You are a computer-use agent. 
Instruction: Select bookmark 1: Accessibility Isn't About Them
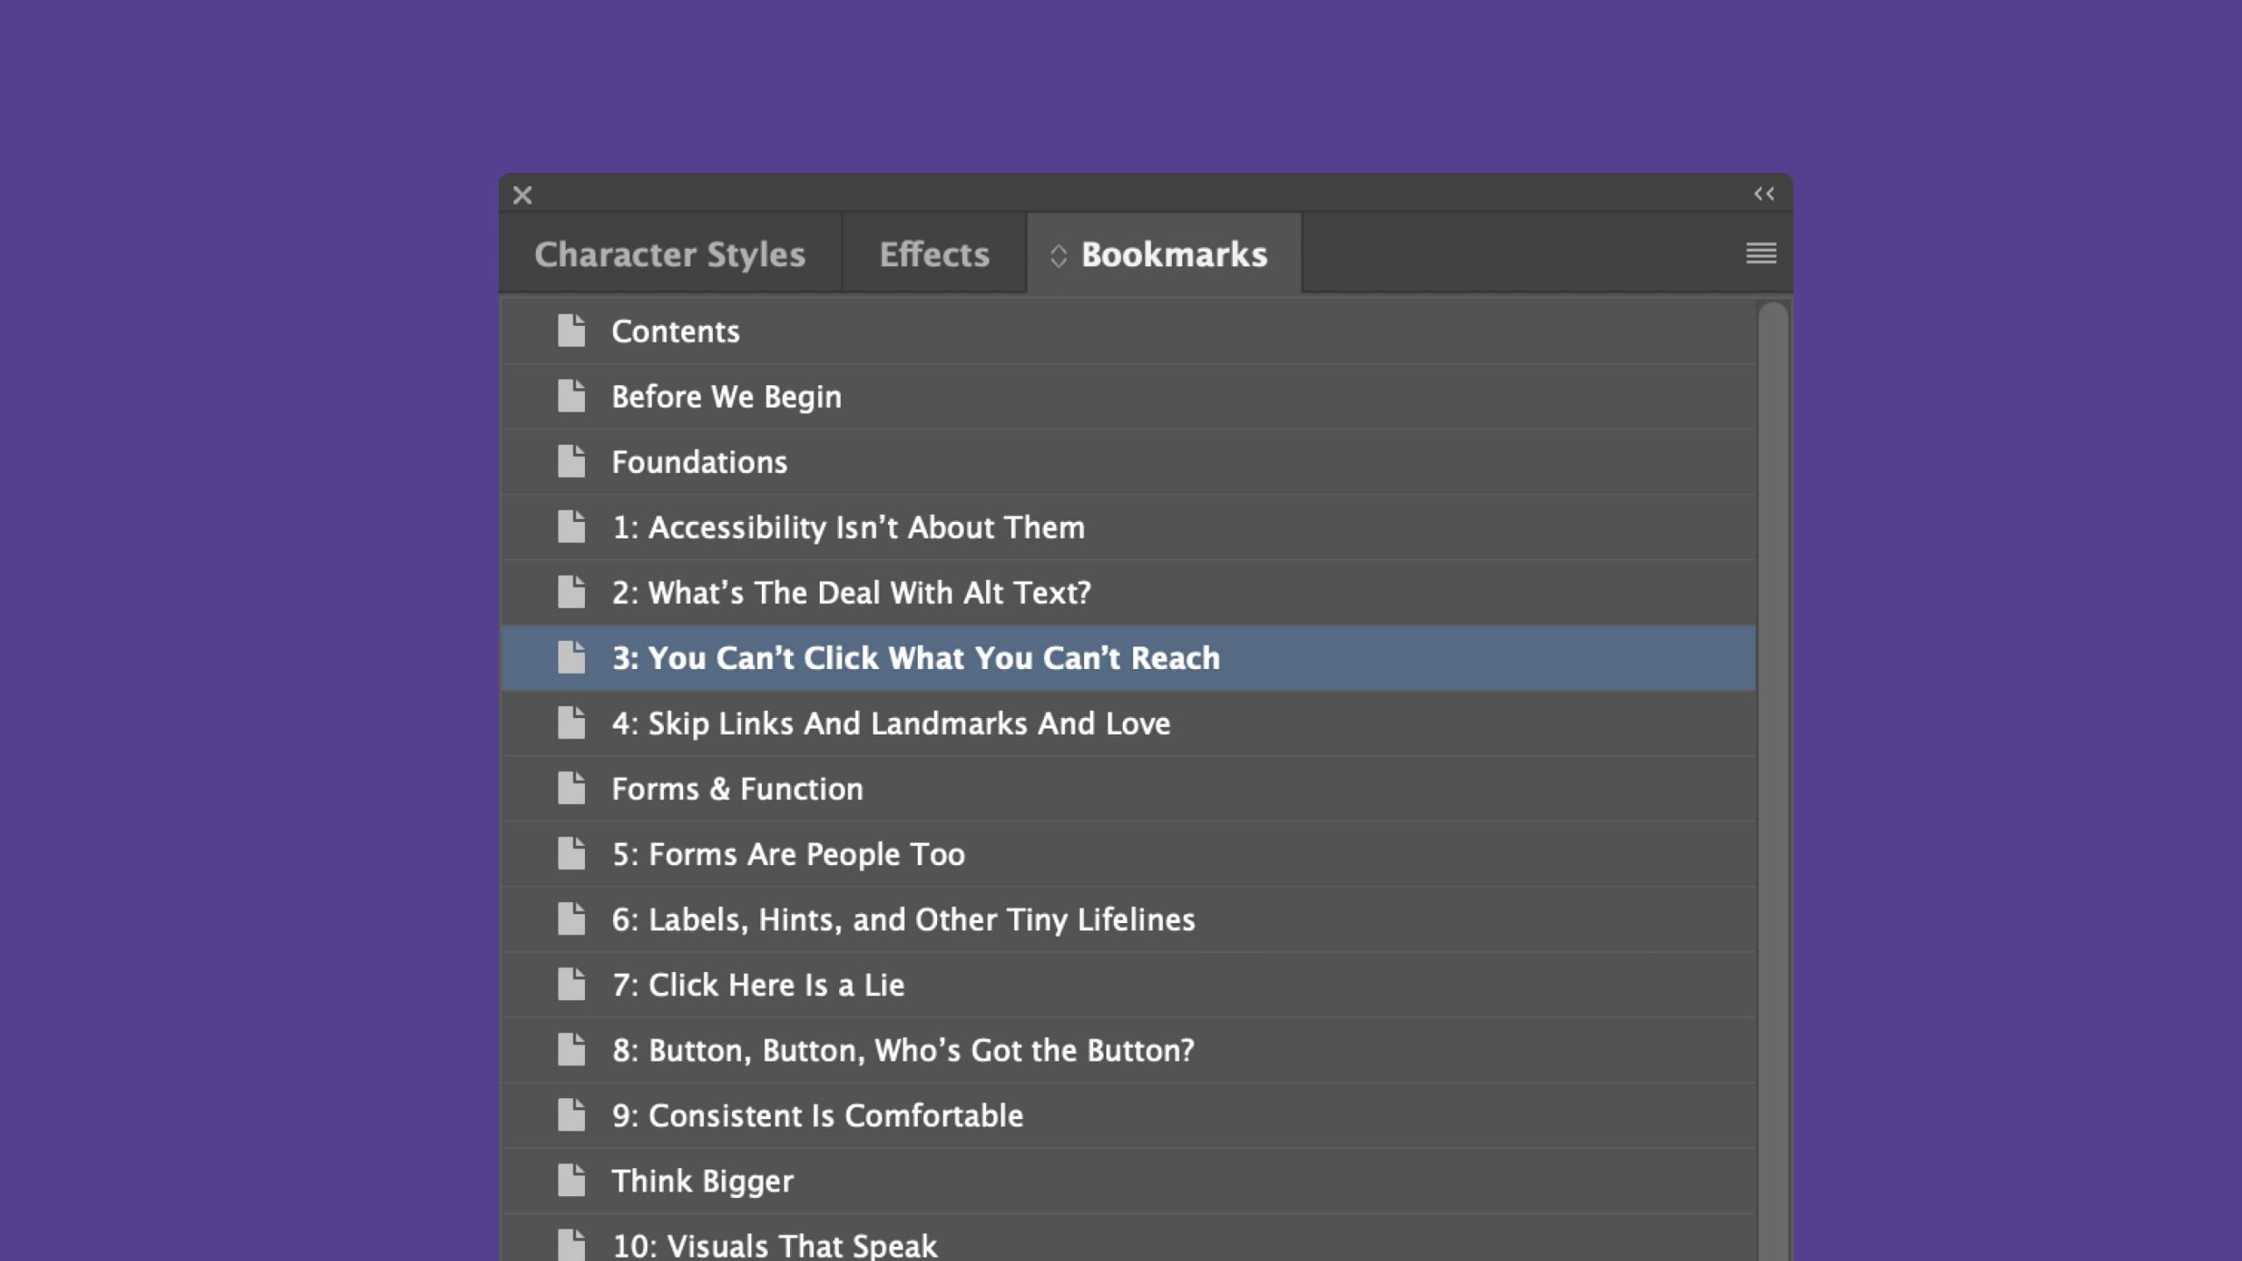coord(848,527)
